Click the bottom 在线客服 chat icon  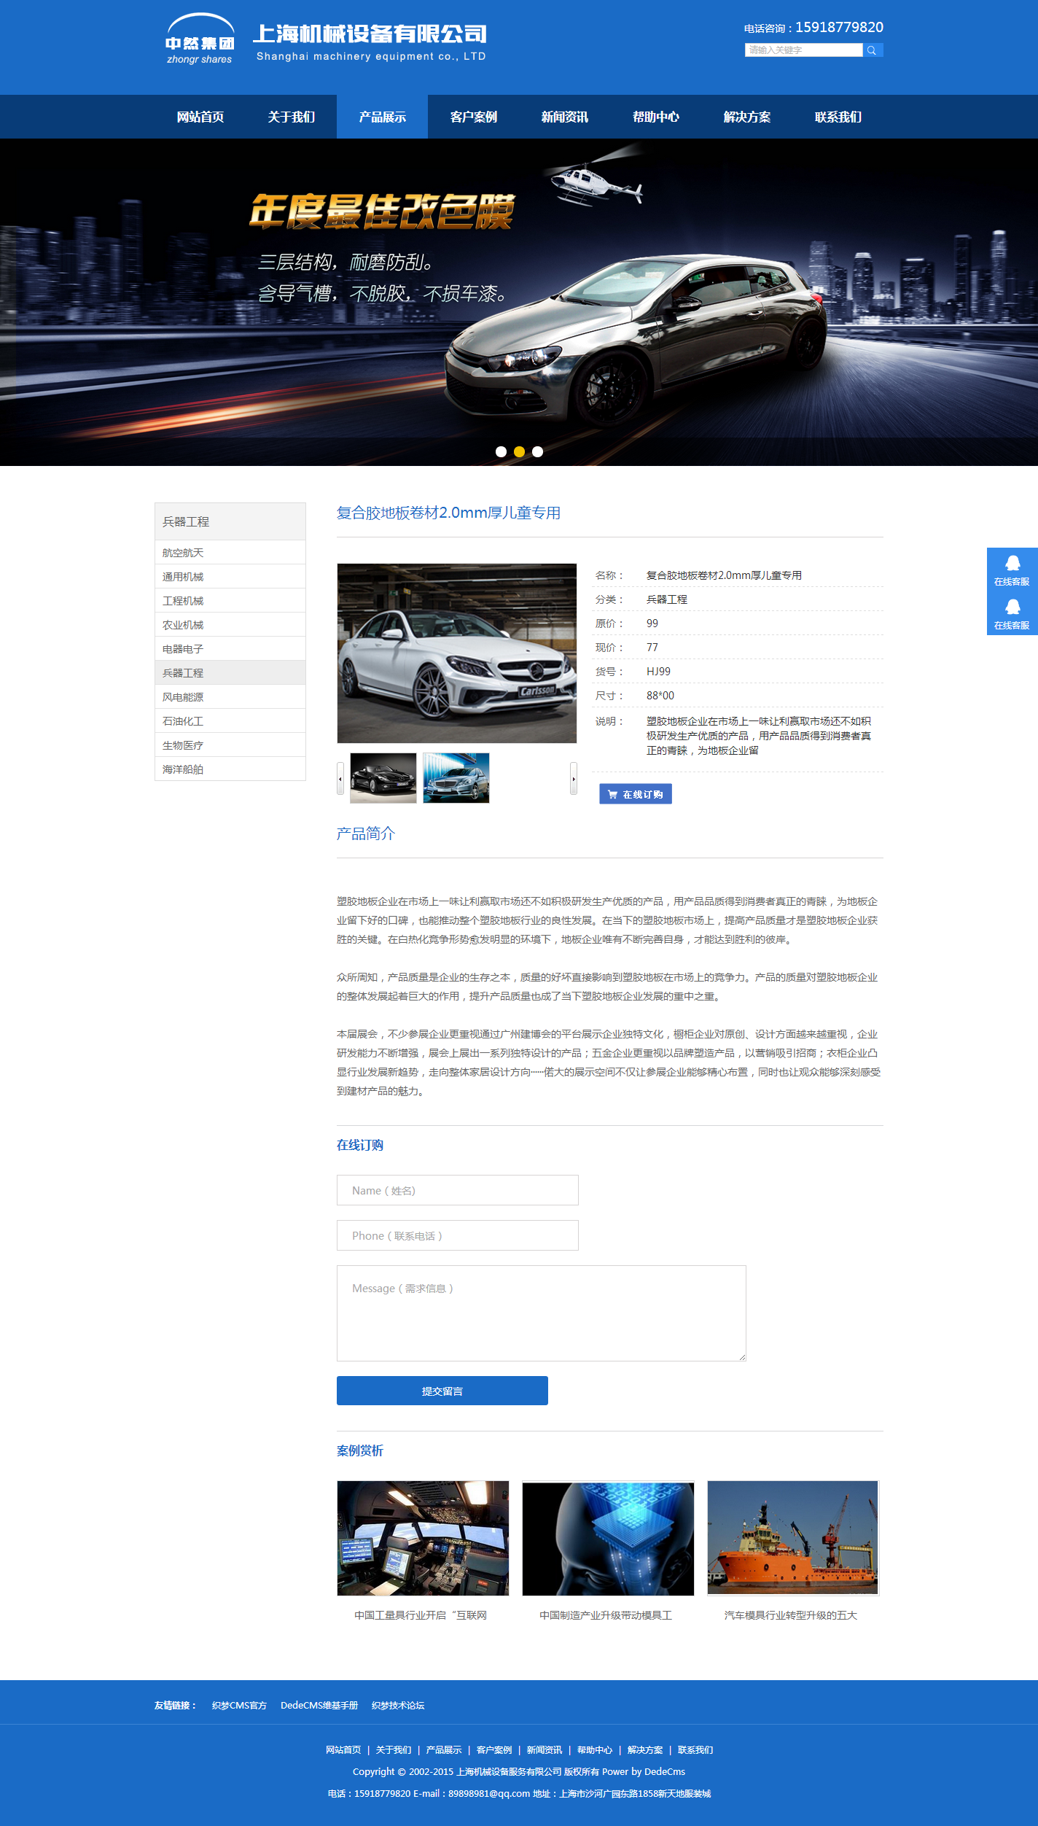click(x=1012, y=613)
